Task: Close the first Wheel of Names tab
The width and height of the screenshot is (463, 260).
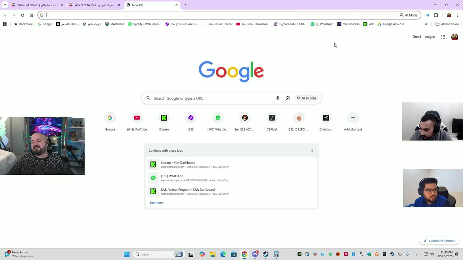Action: point(61,5)
